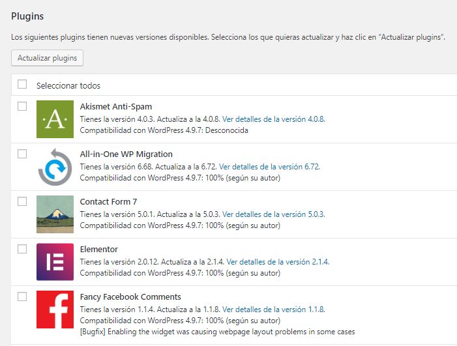
Task: Open Elementor version 2.1.4 details link
Action: pos(278,262)
